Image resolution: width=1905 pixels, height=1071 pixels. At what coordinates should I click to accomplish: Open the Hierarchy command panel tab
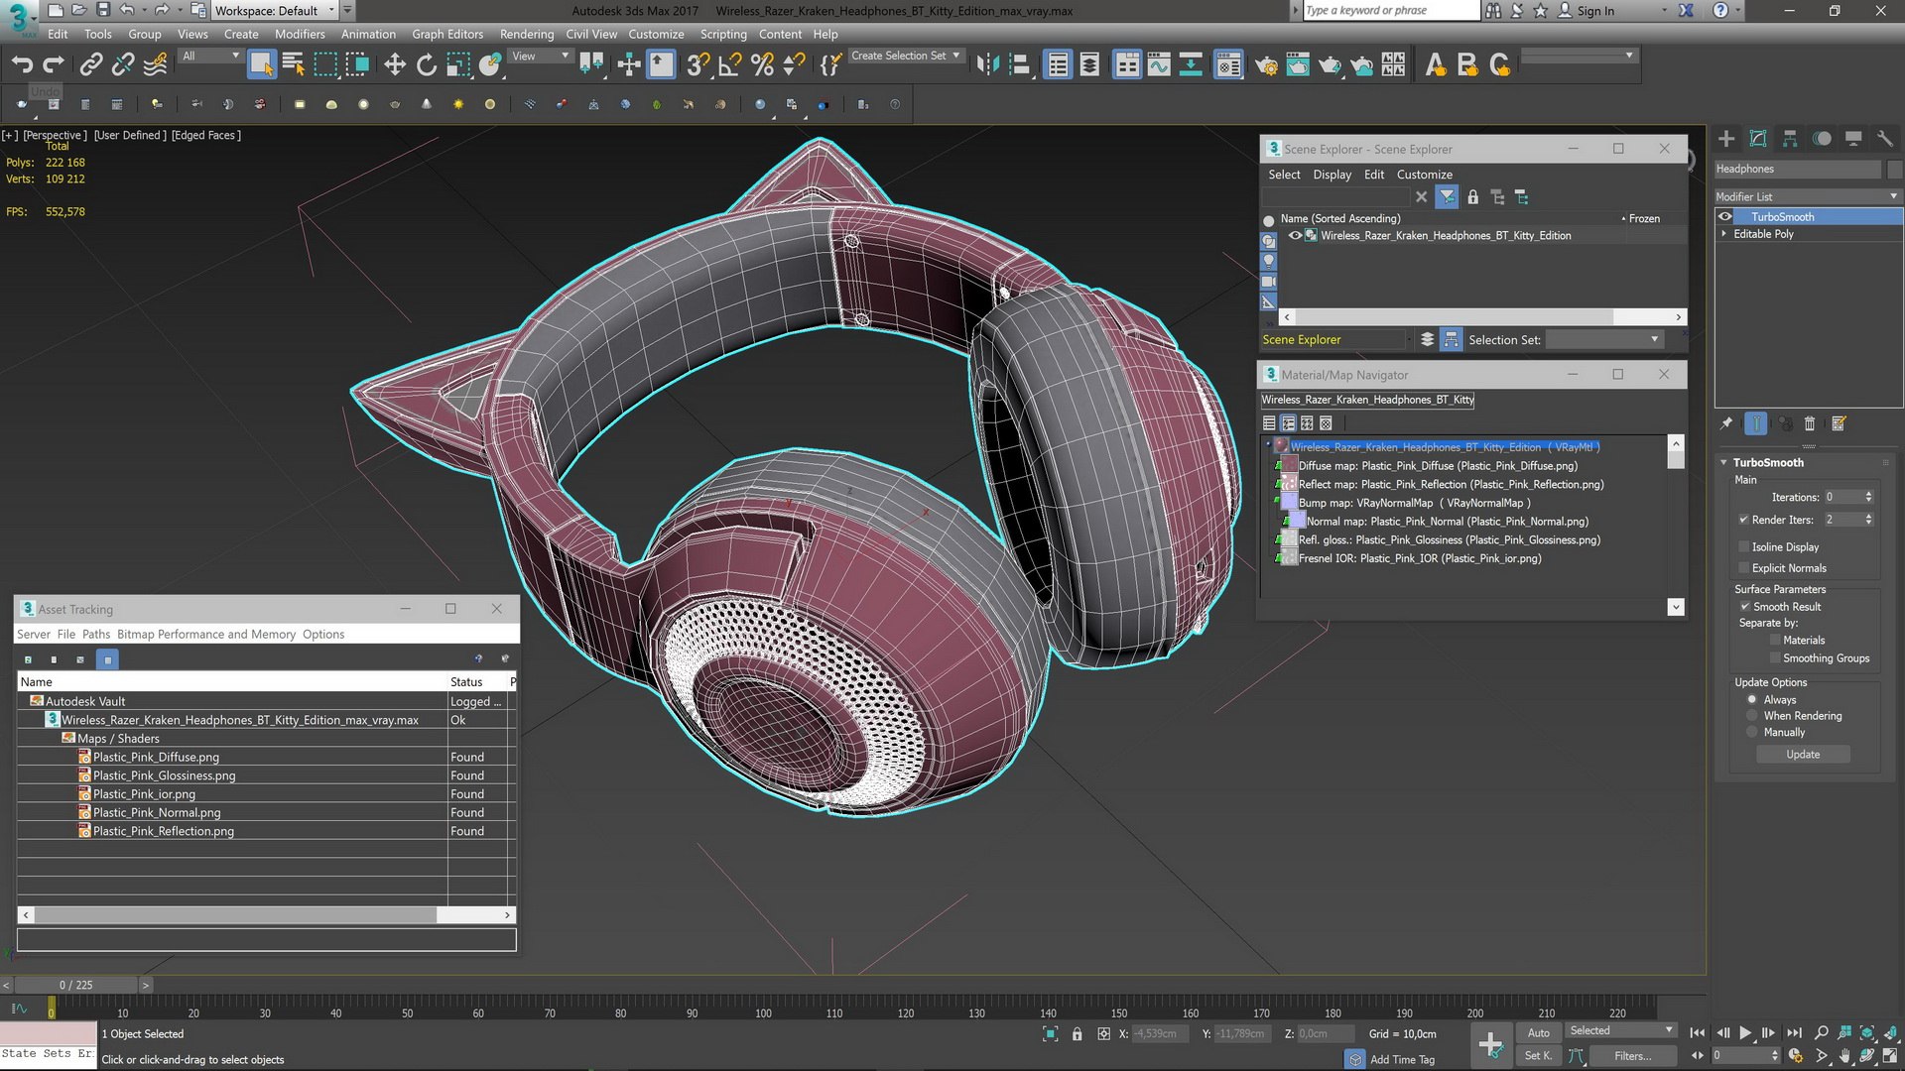pos(1790,139)
